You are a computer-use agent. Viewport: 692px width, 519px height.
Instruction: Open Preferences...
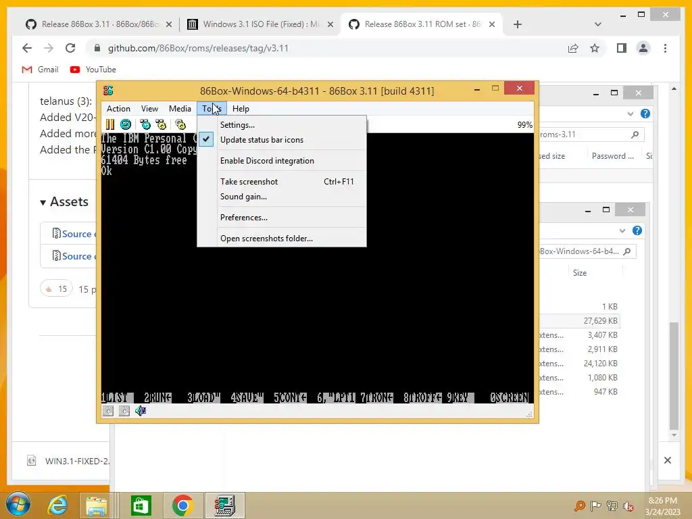[x=282, y=217]
